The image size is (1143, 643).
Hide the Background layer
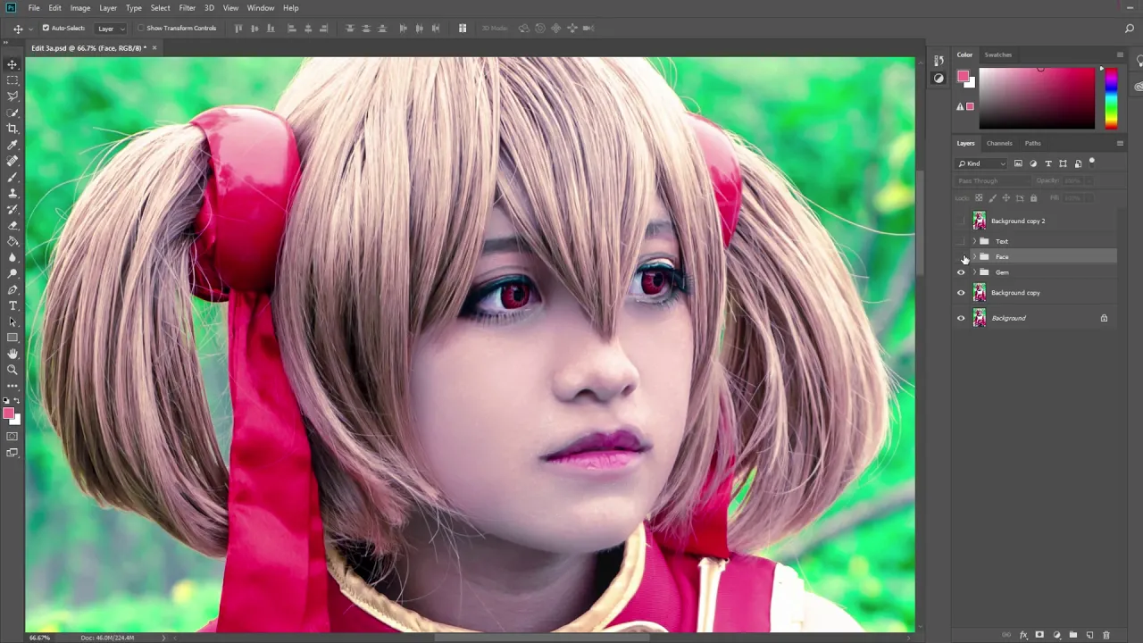coord(961,318)
